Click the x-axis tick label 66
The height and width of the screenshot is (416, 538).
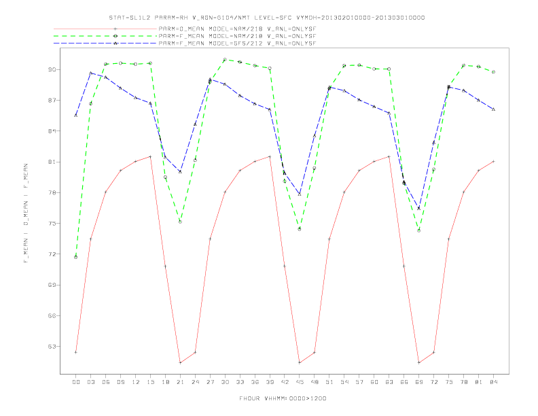point(404,382)
